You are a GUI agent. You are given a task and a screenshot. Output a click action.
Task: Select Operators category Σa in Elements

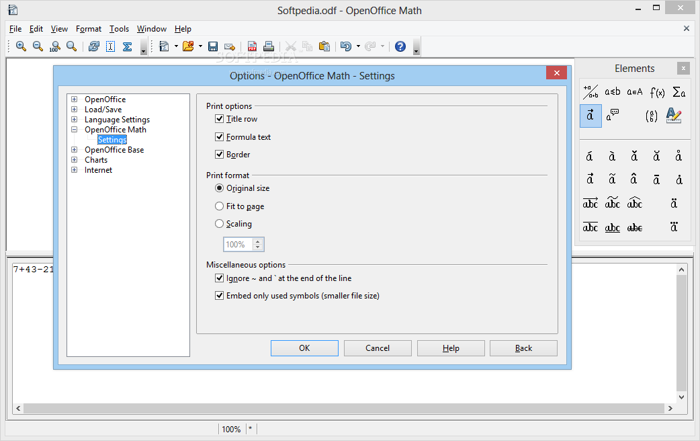point(679,92)
